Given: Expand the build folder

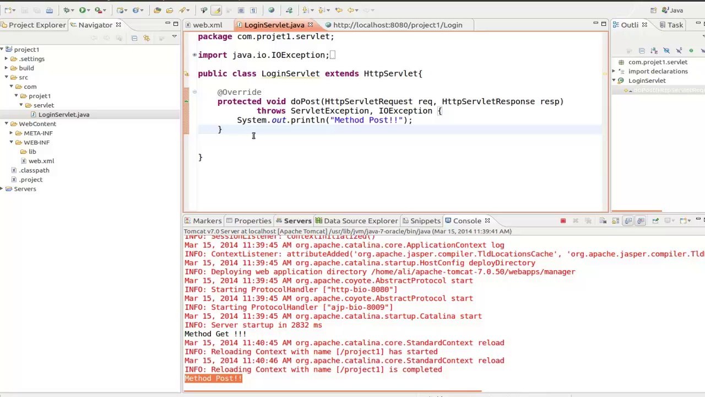Looking at the screenshot, I should pyautogui.click(x=7, y=68).
